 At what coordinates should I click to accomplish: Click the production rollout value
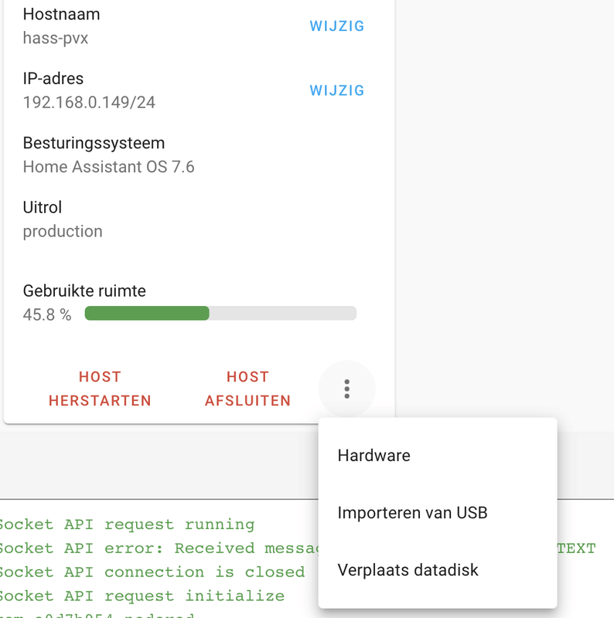[63, 231]
